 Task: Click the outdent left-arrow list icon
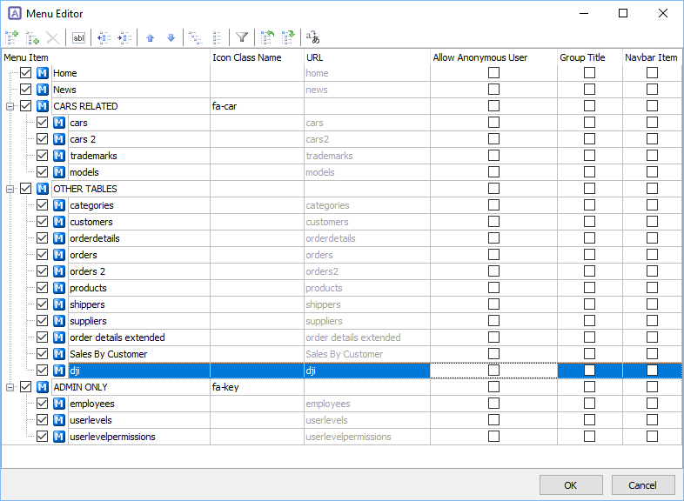coord(104,37)
